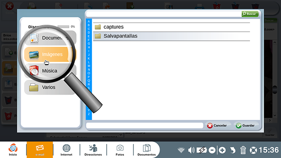Screen dimensions: 281x158
Task: Open the captures folder
Action: [x=172, y=27]
